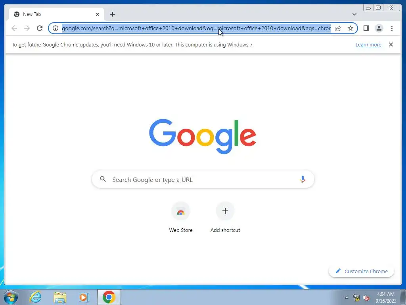Click the browser forward arrow

pos(27,28)
